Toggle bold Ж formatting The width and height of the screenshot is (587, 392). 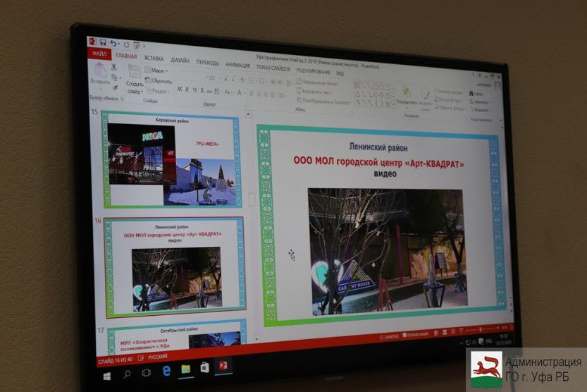point(179,89)
